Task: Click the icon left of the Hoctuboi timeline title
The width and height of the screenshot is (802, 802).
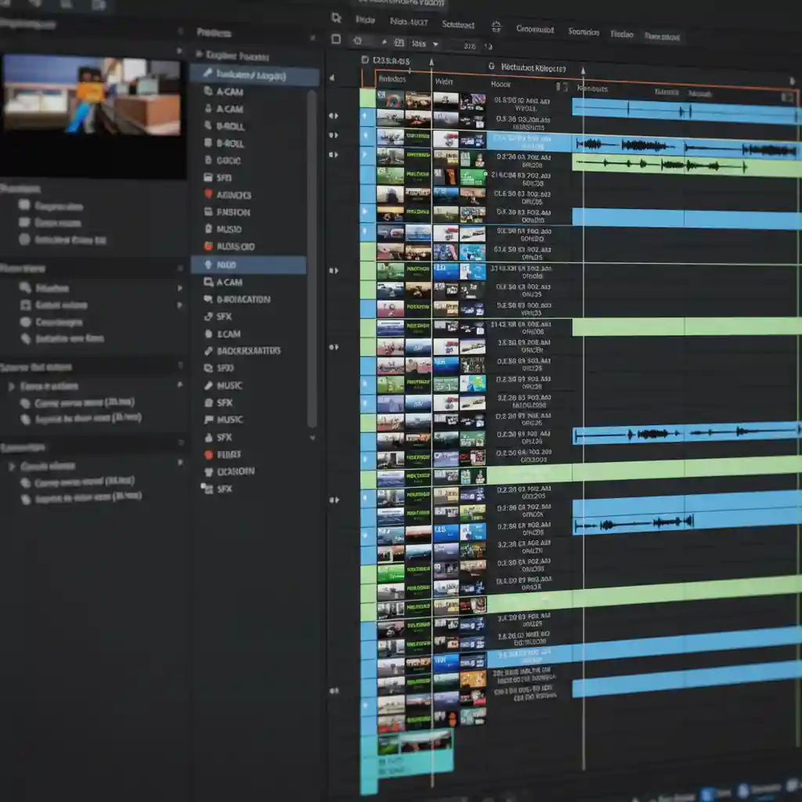Action: click(x=492, y=66)
